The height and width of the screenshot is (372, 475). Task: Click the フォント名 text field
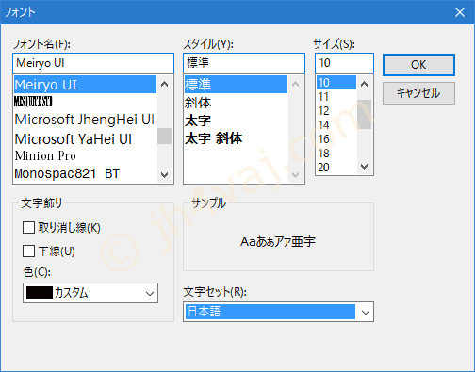[93, 63]
